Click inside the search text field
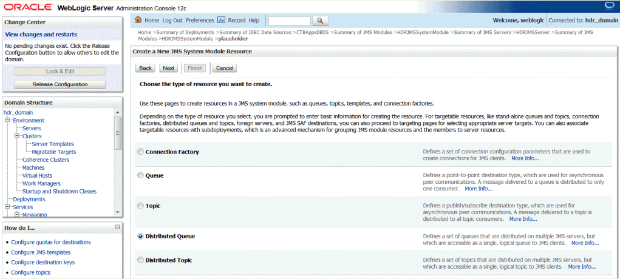This screenshot has height=279, width=620. click(290, 21)
